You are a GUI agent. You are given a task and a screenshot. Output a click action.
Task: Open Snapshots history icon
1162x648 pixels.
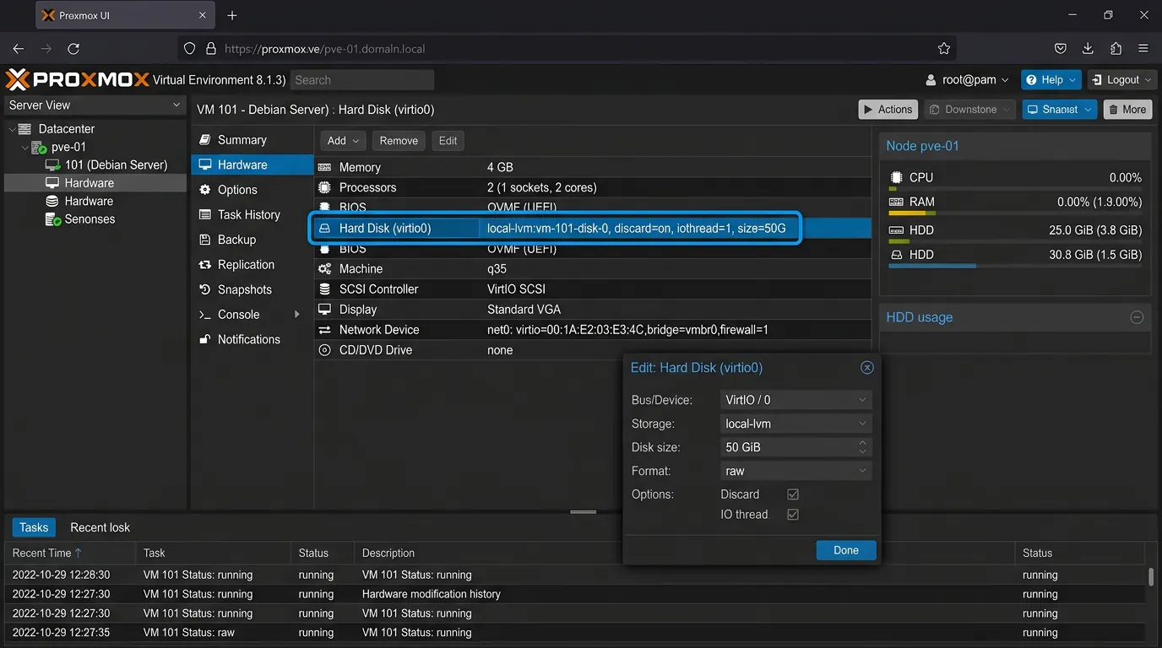(x=204, y=289)
